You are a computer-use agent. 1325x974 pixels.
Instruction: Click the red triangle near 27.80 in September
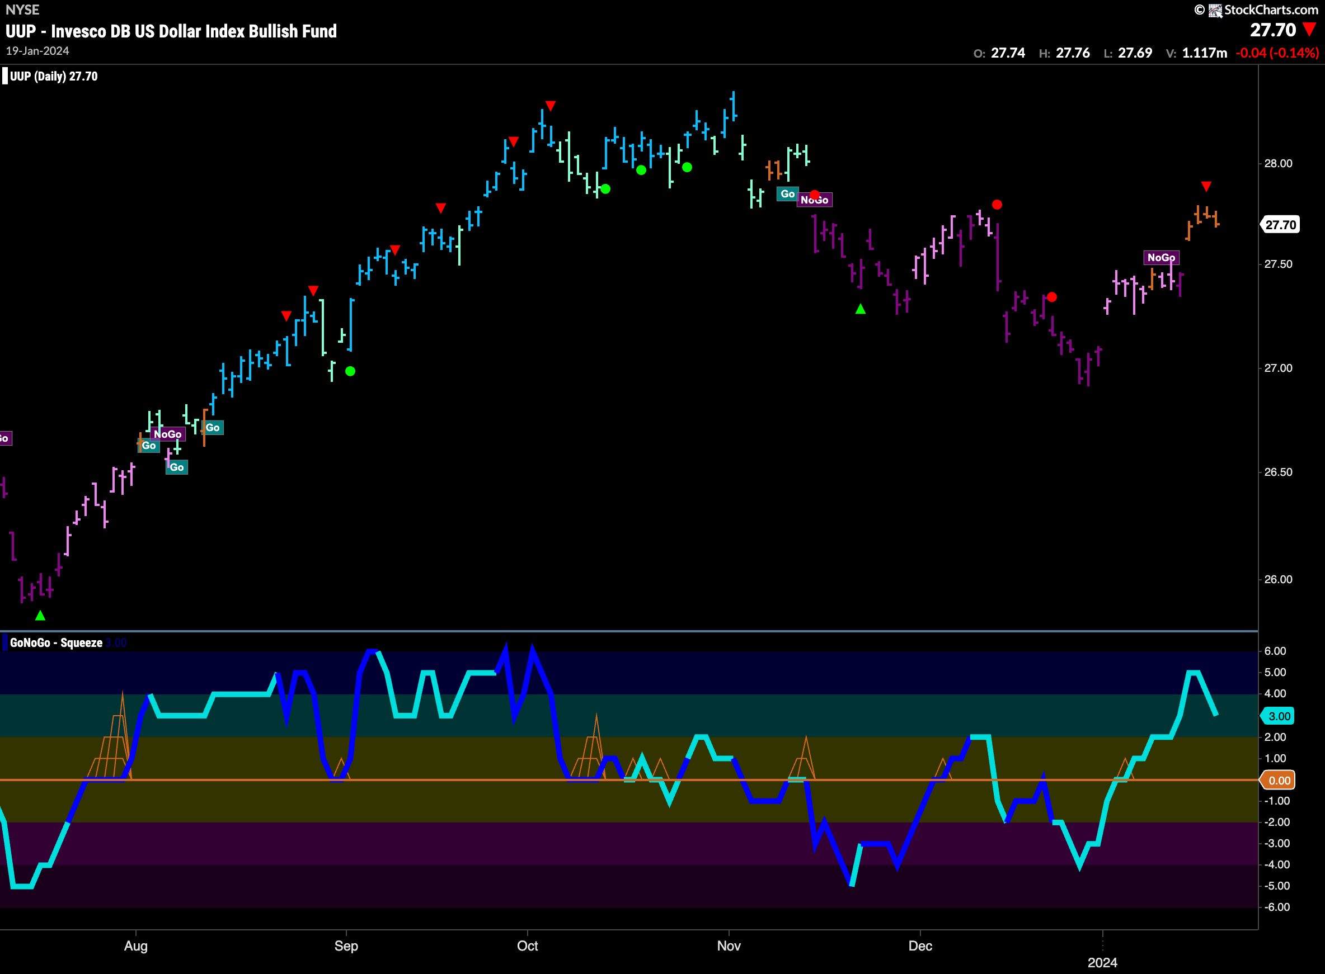tap(441, 208)
